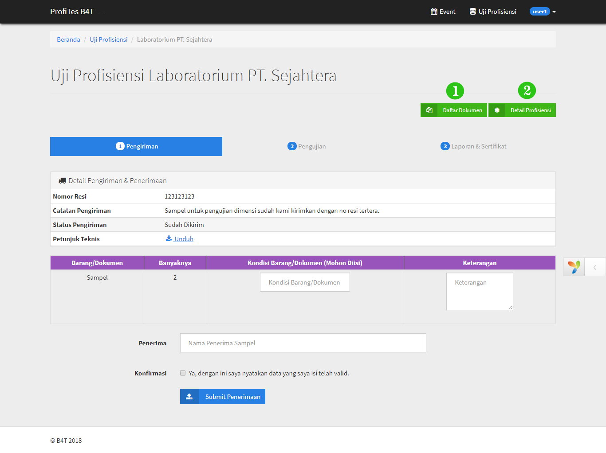Open Uji Profisiensi breadcrumb link
Screen dimensions: 606x453
[108, 39]
